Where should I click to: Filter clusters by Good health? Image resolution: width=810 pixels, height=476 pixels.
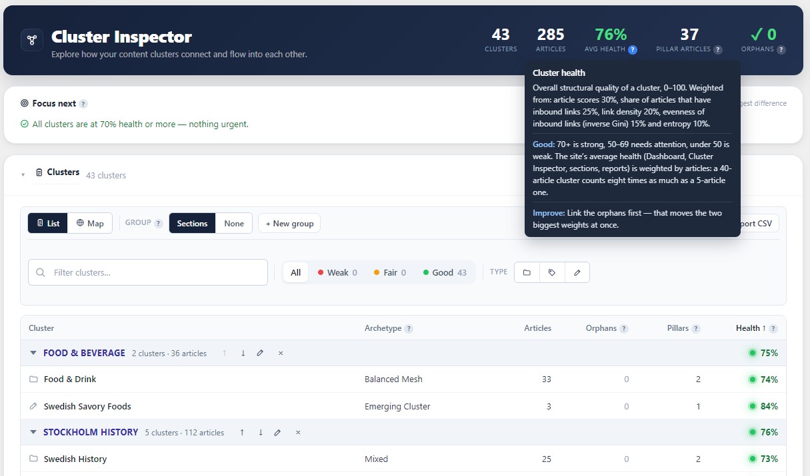(x=445, y=272)
